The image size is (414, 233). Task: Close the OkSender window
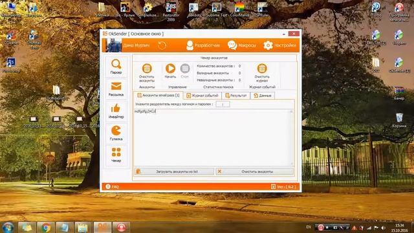coord(294,34)
